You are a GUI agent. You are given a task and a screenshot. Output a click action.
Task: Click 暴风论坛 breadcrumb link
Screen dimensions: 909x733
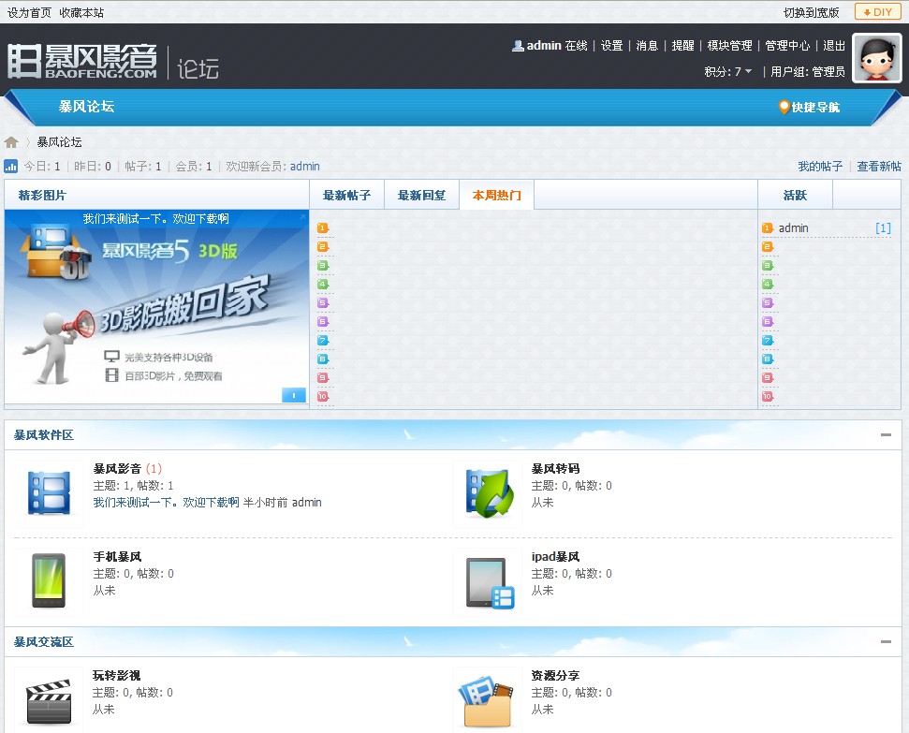[59, 142]
